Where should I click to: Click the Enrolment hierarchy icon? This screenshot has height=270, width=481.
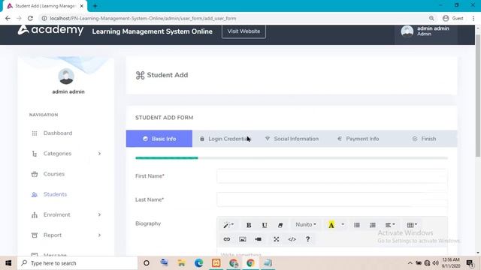[35, 215]
